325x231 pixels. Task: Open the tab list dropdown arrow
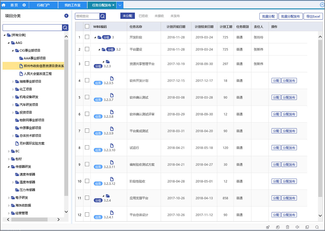(x=119, y=5)
